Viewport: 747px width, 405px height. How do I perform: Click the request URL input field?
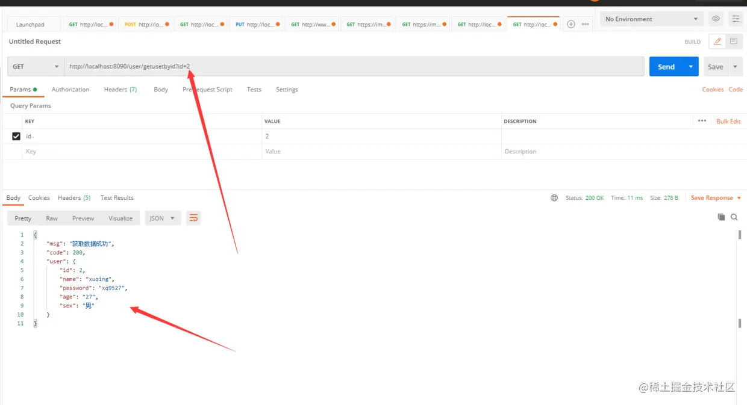coord(354,67)
